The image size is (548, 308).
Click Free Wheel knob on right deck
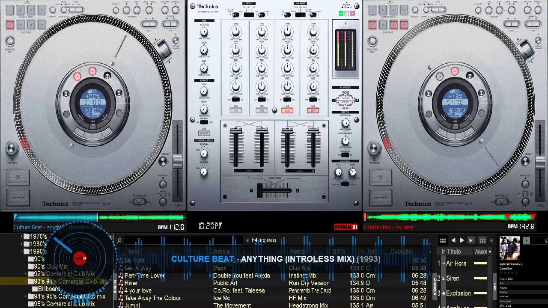(374, 149)
